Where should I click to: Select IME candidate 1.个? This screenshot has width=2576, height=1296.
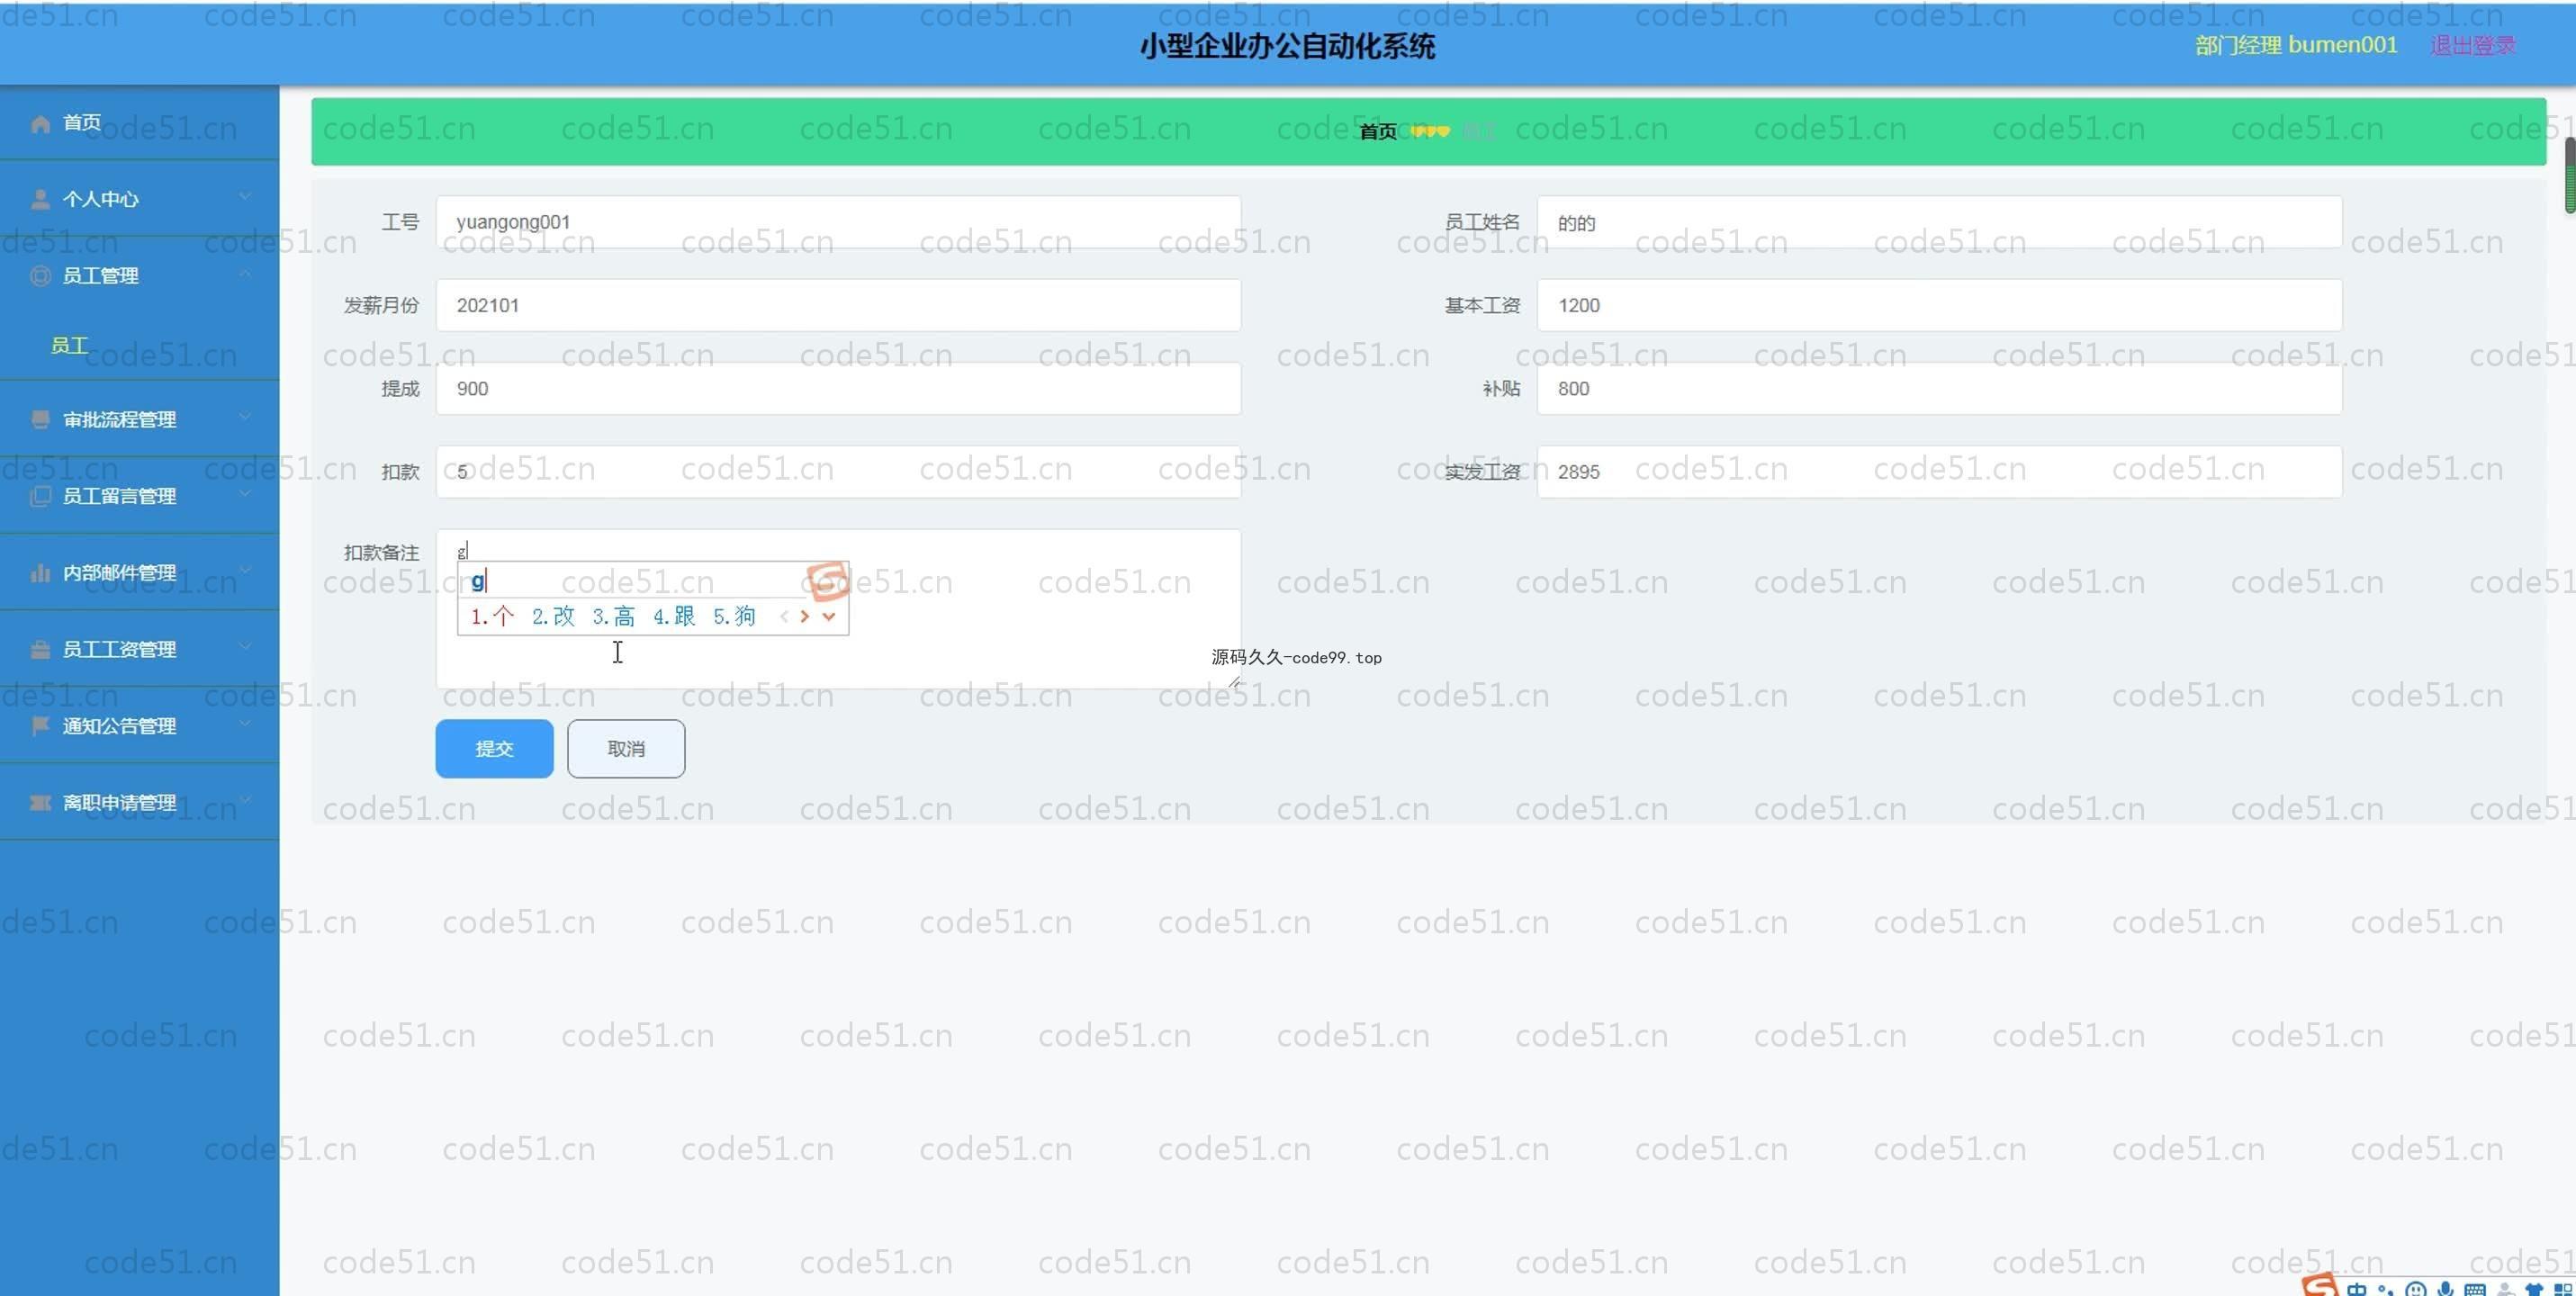tap(492, 617)
